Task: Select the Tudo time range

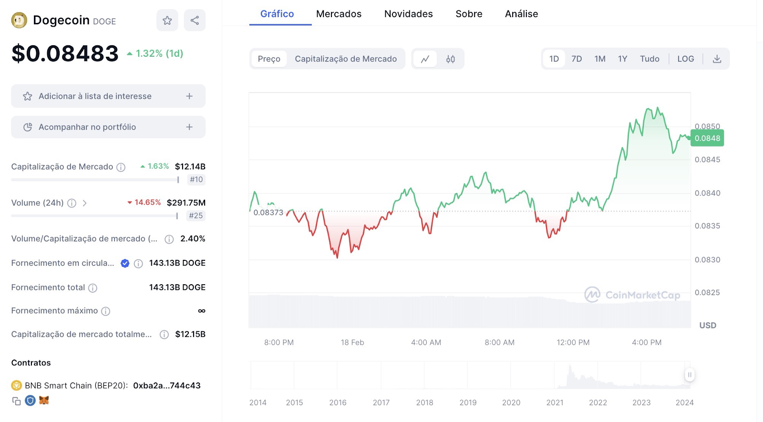Action: coord(650,59)
